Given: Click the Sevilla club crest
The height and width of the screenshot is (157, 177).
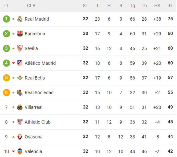Looking at the screenshot, I should (20, 48).
